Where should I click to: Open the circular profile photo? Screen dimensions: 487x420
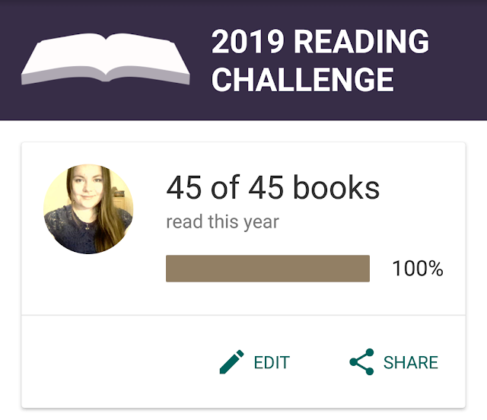point(88,209)
